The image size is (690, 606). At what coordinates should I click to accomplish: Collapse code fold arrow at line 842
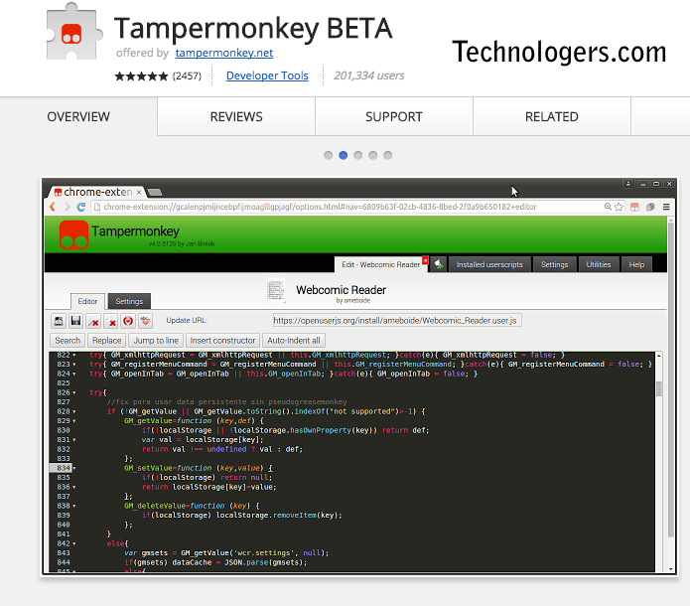(x=73, y=543)
